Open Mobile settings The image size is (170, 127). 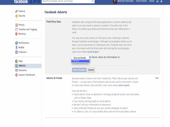pyautogui.click(x=21, y=47)
